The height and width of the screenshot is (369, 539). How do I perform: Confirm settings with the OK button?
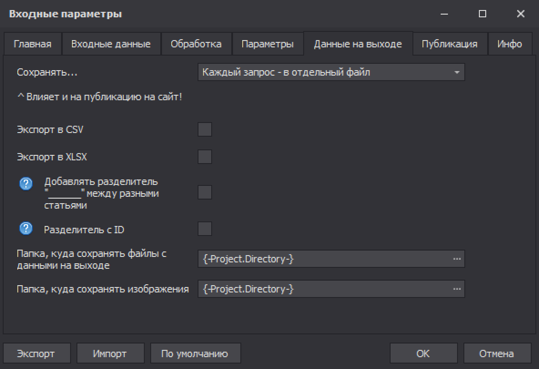[x=423, y=354]
